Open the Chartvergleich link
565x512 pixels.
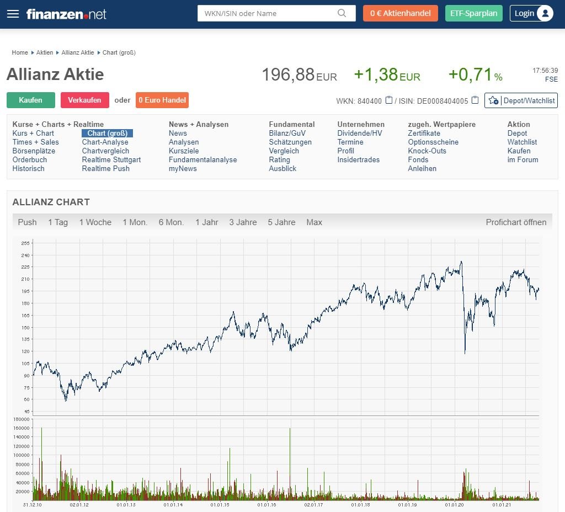pyautogui.click(x=105, y=151)
